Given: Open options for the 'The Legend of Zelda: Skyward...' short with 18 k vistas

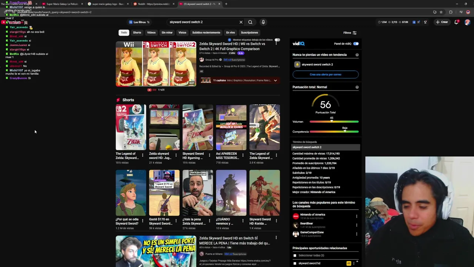Looking at the screenshot, I should tap(143, 155).
